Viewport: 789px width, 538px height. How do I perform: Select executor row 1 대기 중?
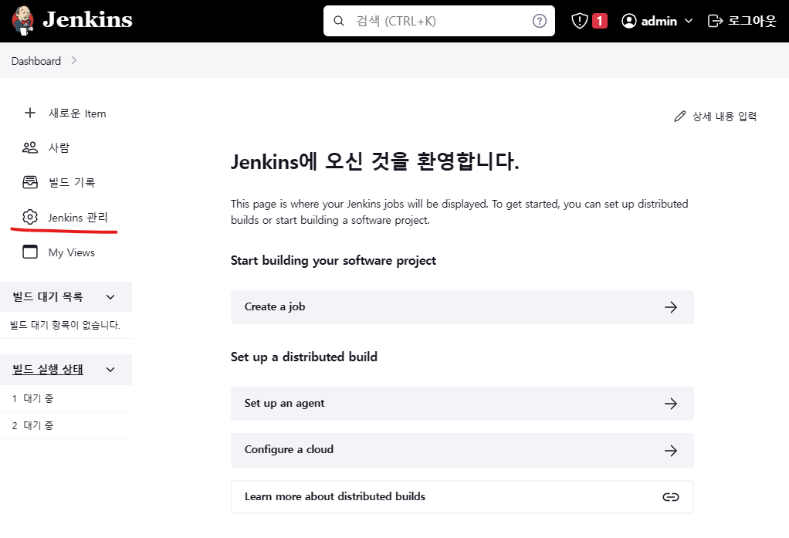pos(66,398)
